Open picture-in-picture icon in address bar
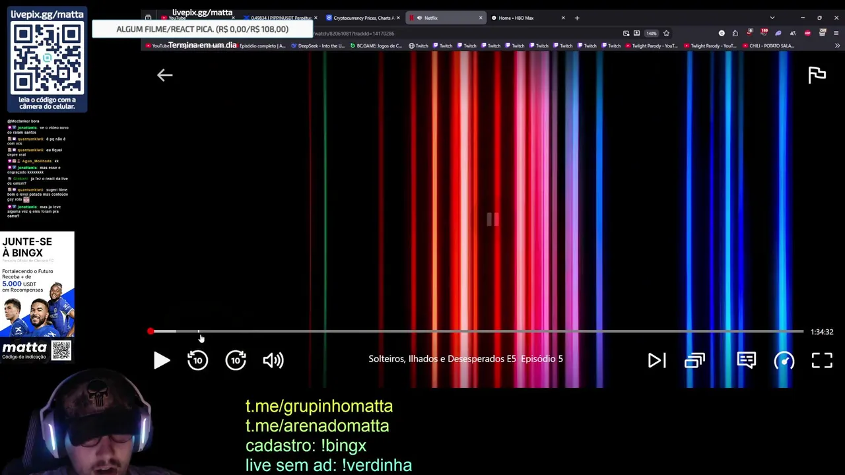 pos(626,33)
